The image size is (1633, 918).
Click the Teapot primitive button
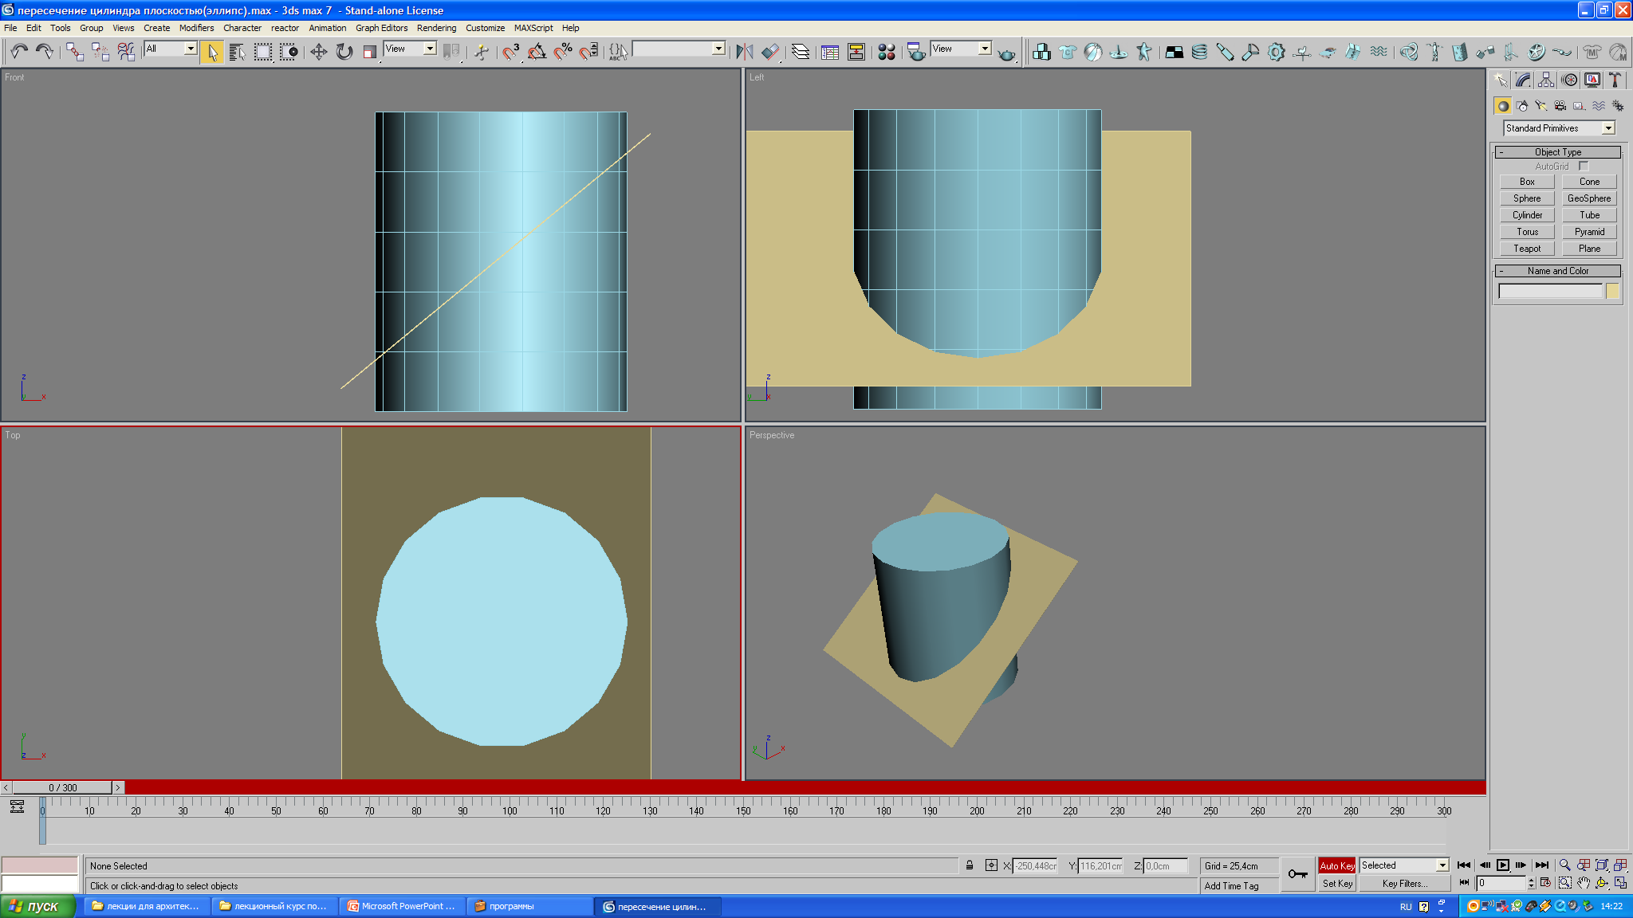click(x=1526, y=249)
